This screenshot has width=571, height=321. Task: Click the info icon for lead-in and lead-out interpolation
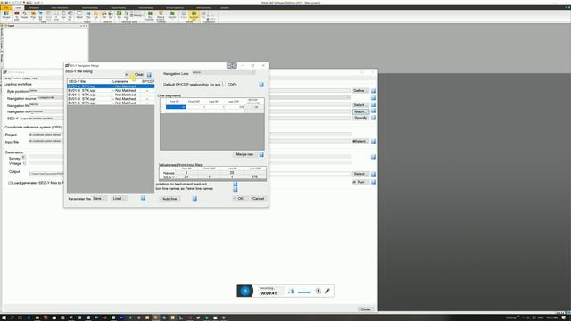(235, 185)
